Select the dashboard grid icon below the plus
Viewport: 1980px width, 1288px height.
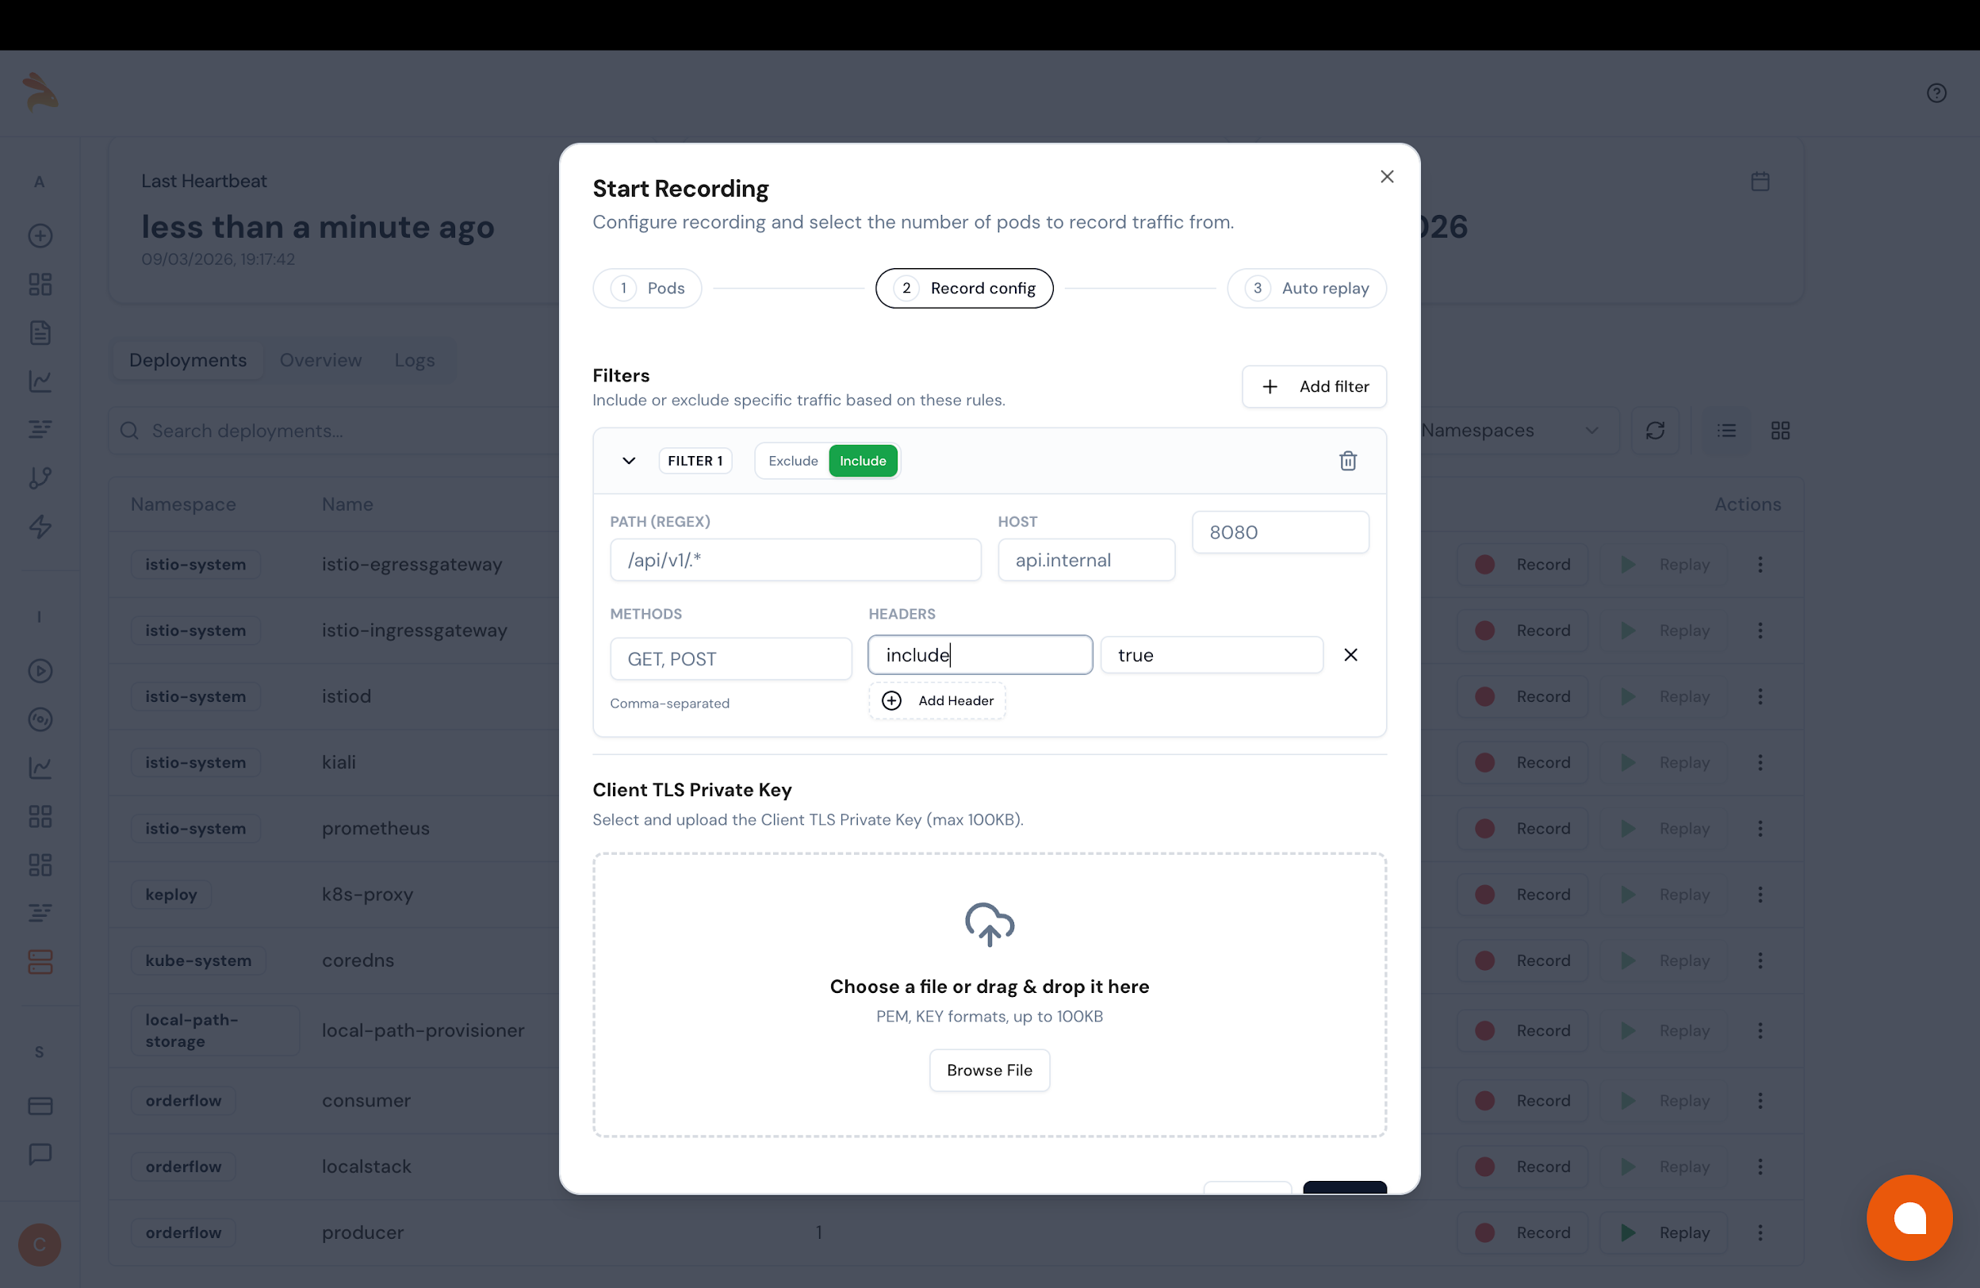tap(39, 284)
